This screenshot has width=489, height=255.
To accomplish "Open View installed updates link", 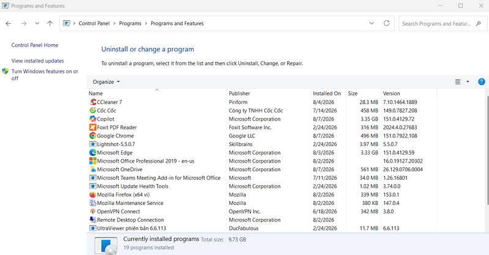I will (x=38, y=61).
